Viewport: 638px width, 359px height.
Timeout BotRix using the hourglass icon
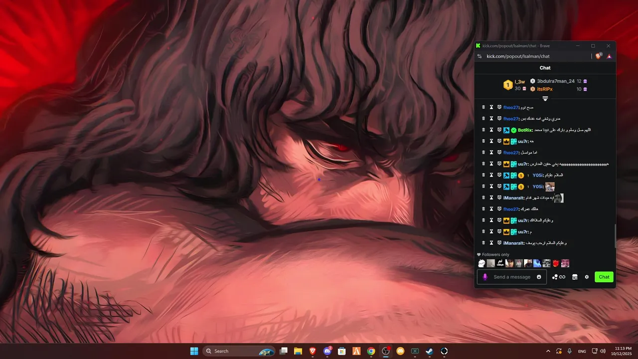pos(491,130)
